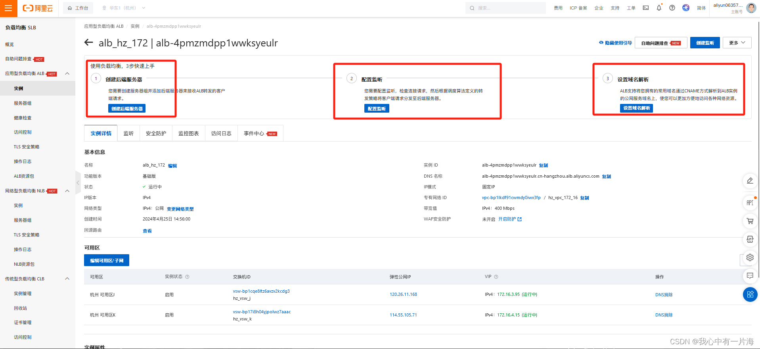760x349 pixels.
Task: Collapse the sidebar with the handle arrow
Action: (x=78, y=182)
